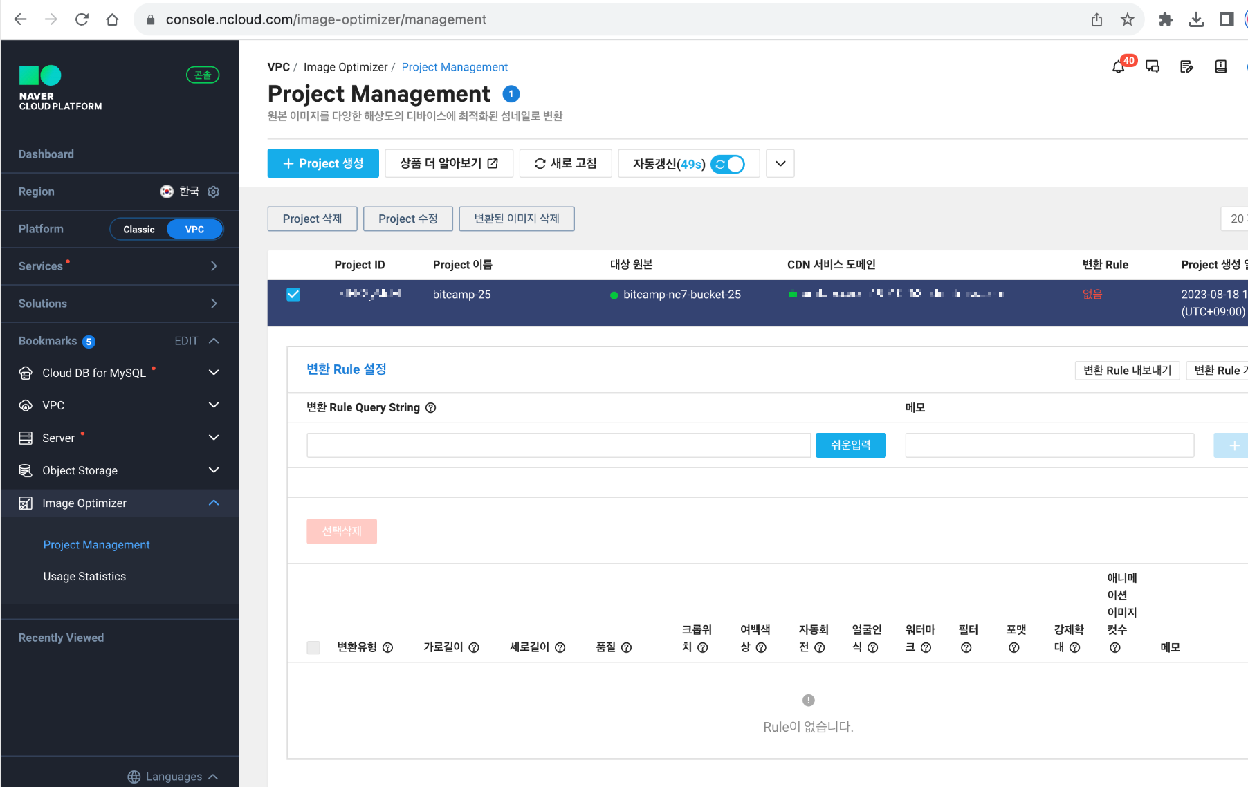Viewport: 1248px width, 787px height.
Task: Reload the page with browser refresh icon
Action: pyautogui.click(x=82, y=19)
